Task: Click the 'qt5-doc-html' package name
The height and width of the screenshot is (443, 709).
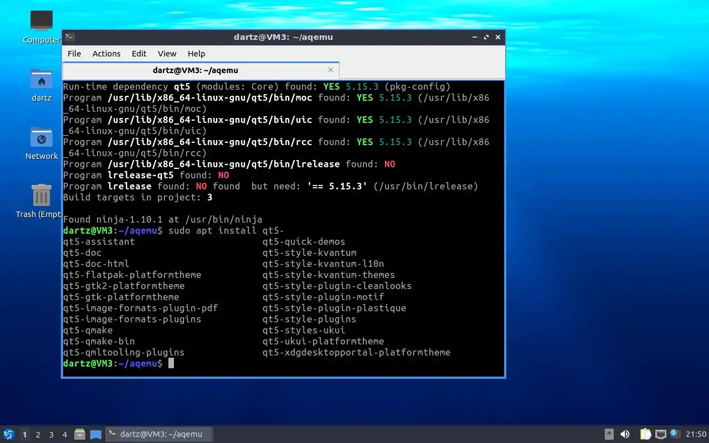Action: (x=96, y=264)
